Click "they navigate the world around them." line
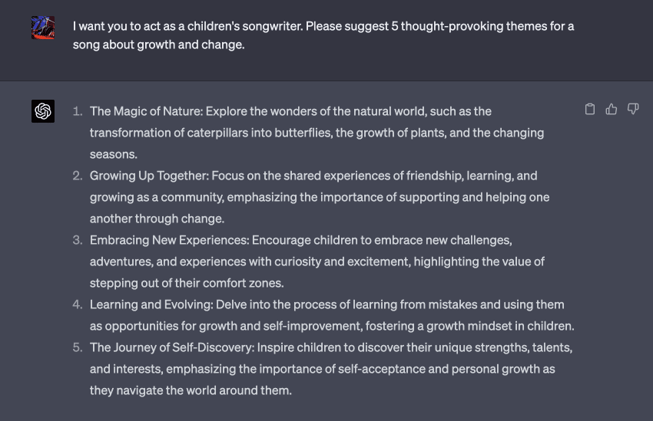The height and width of the screenshot is (421, 653). (191, 390)
